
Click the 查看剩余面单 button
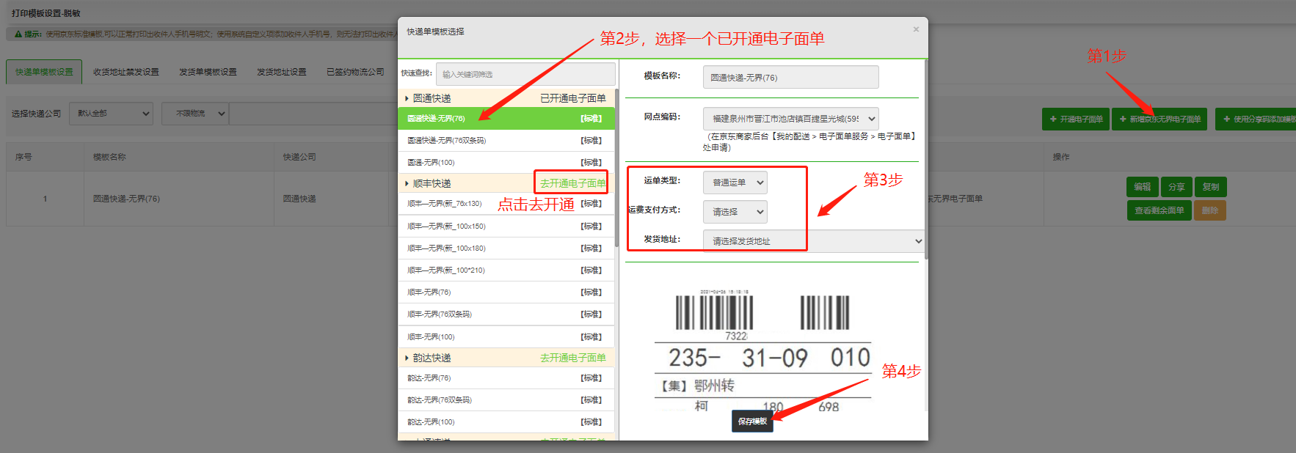tap(1159, 210)
